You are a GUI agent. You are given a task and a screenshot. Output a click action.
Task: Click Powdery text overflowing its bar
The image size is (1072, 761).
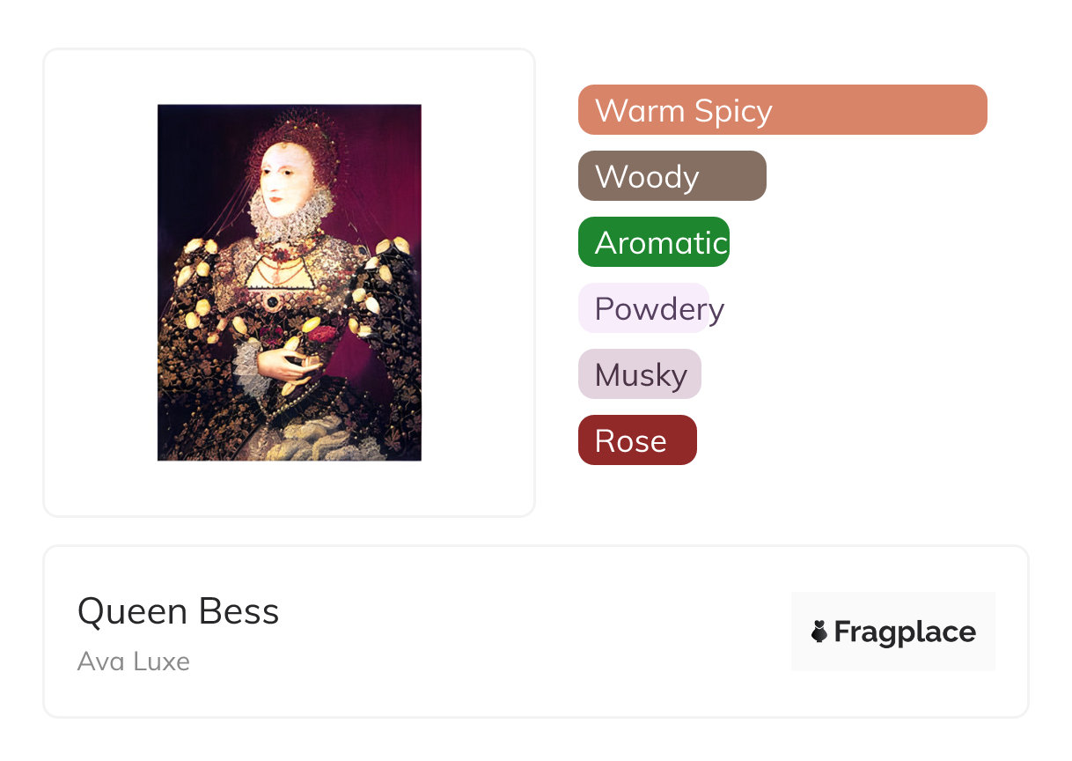717,309
